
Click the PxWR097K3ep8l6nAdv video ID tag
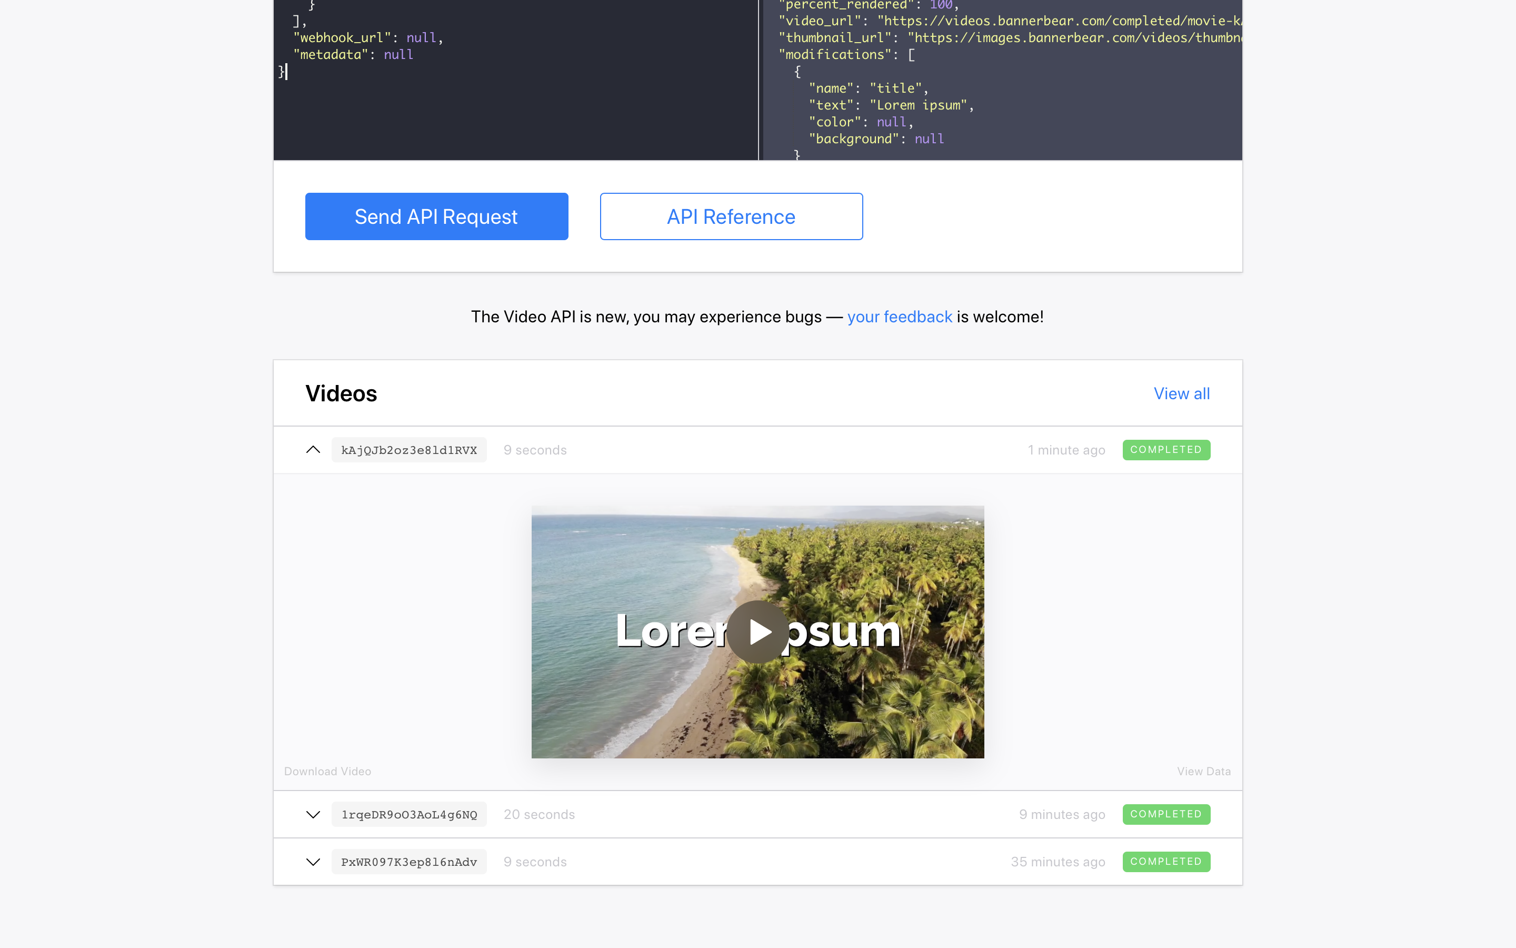(x=408, y=862)
